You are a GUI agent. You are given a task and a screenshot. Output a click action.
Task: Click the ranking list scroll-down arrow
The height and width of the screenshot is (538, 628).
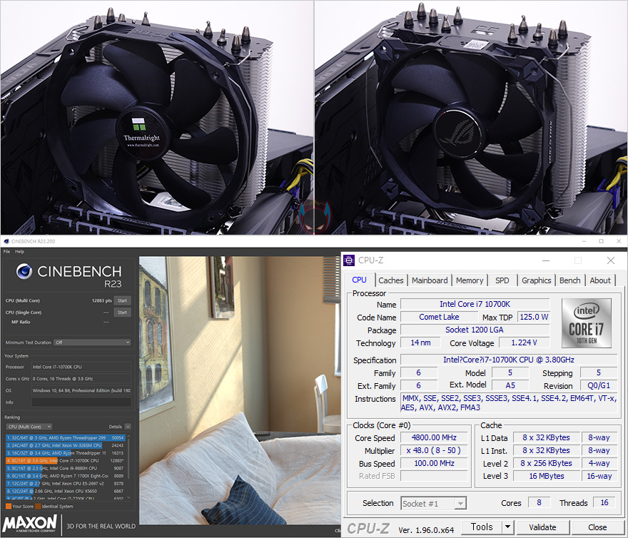pyautogui.click(x=128, y=498)
